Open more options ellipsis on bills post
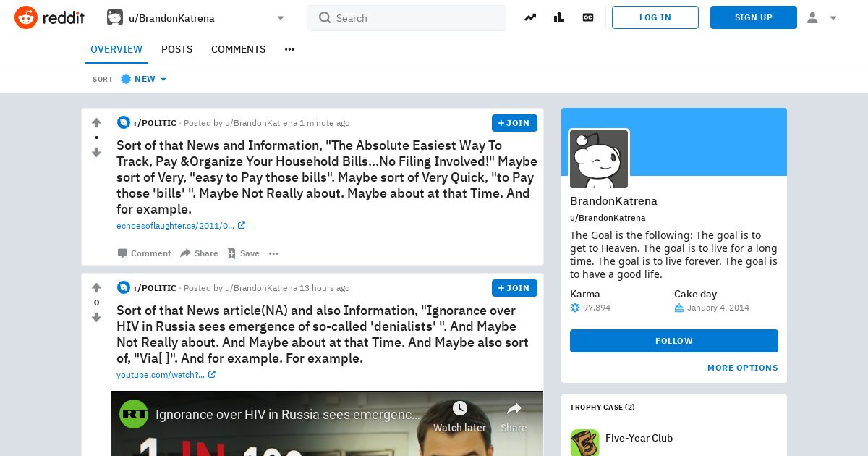This screenshot has width=868, height=456. pyautogui.click(x=273, y=253)
